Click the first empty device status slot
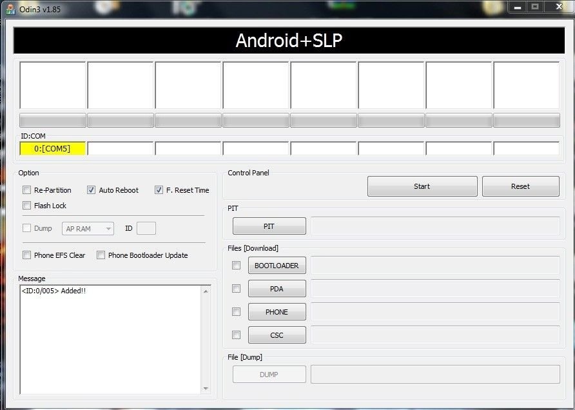575x410 pixels. pos(53,86)
